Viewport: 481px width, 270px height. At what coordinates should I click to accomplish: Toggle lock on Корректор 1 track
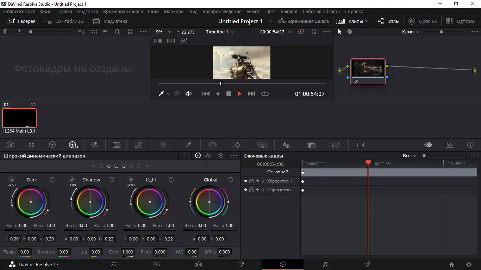pyautogui.click(x=251, y=181)
